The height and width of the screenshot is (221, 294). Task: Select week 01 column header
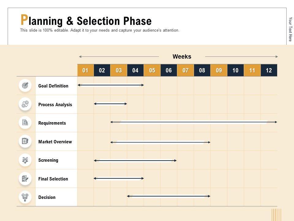pyautogui.click(x=85, y=70)
